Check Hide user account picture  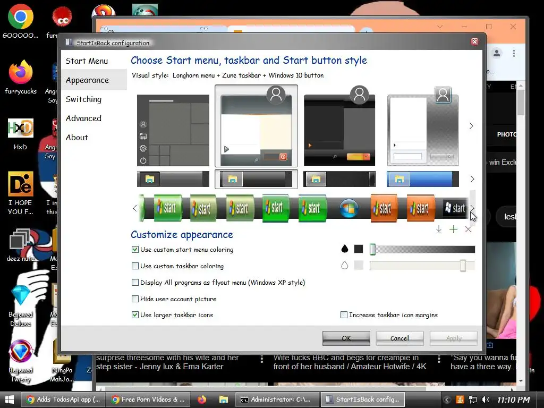[x=135, y=299]
